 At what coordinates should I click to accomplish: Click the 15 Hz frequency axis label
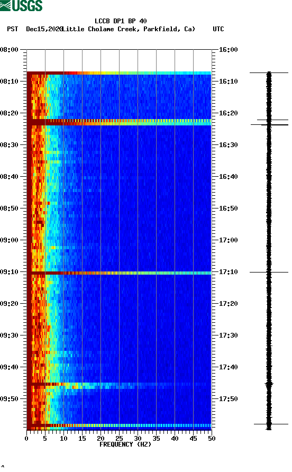pyautogui.click(x=82, y=439)
